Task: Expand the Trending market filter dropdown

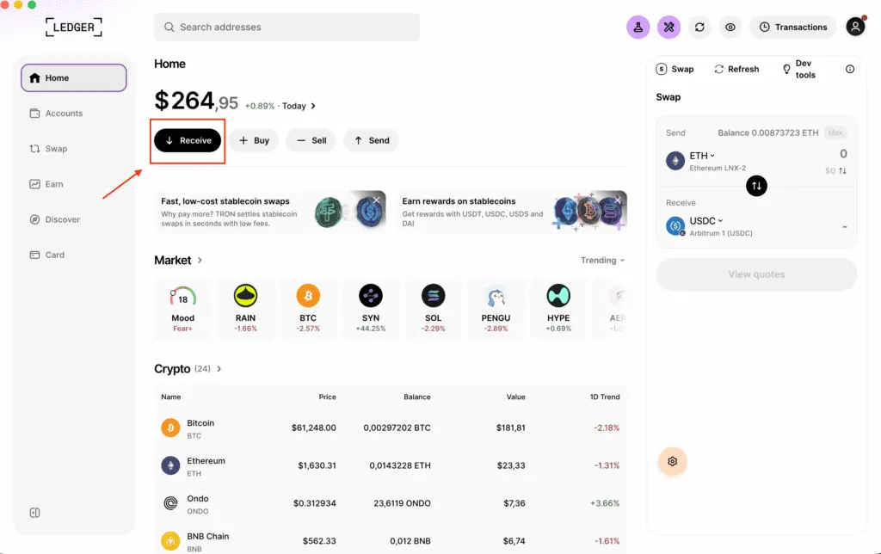Action: (602, 260)
